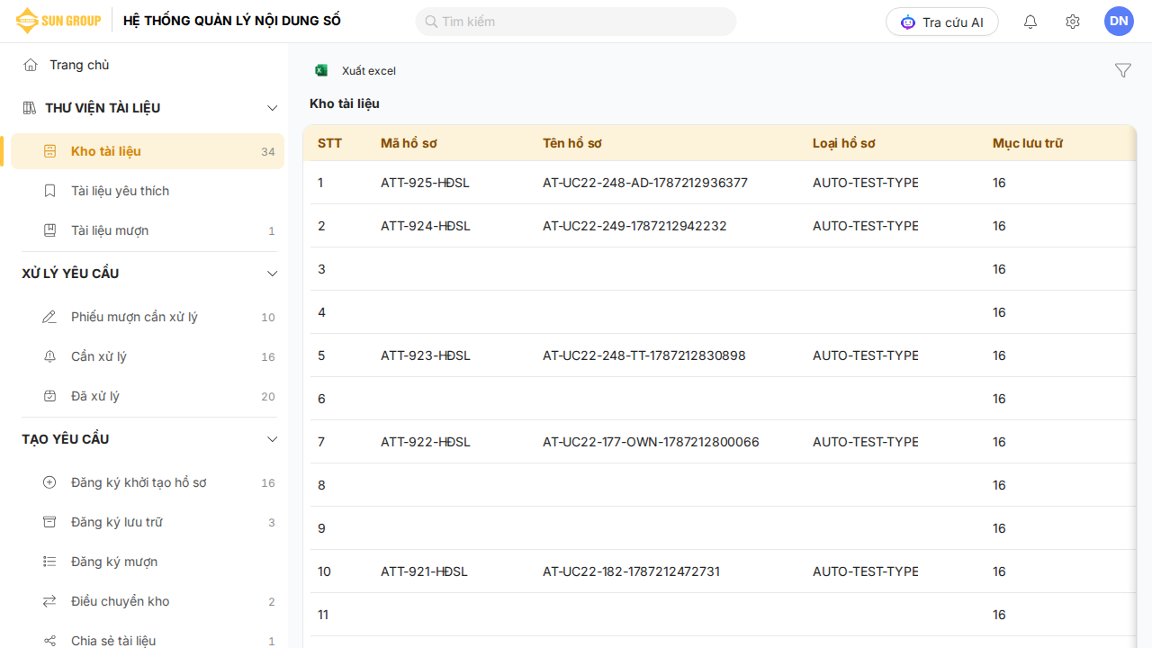
Task: Click the plus circle icon beside Đăng ký khởi tạo hồ sơ
Action: pyautogui.click(x=50, y=482)
